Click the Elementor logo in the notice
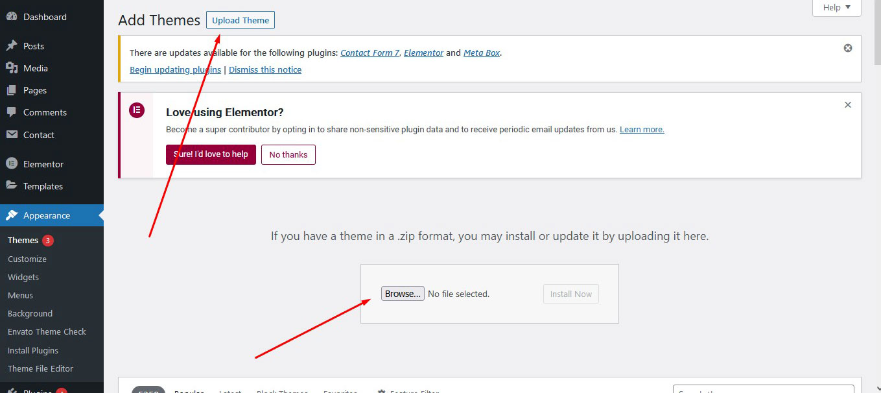 point(137,110)
